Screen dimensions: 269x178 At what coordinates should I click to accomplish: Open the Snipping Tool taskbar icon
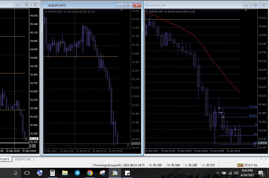coord(102,173)
